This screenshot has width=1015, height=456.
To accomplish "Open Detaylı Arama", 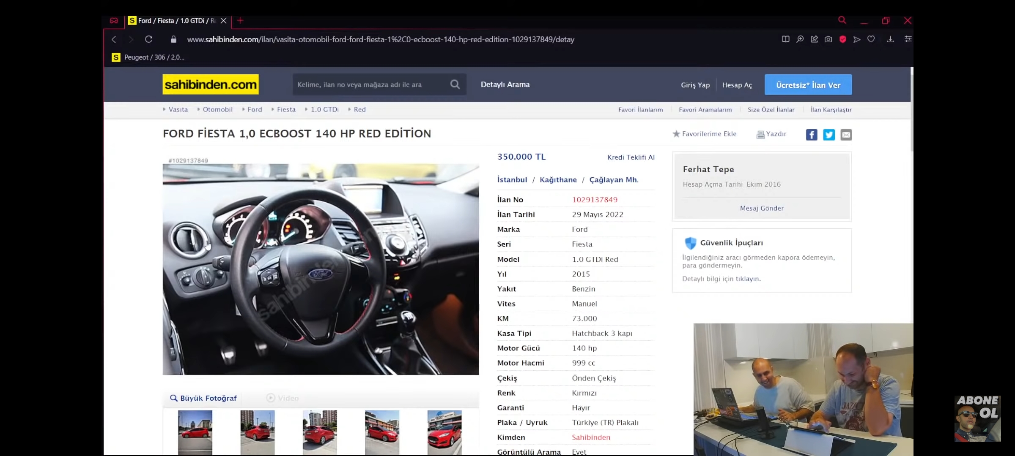I will (505, 84).
